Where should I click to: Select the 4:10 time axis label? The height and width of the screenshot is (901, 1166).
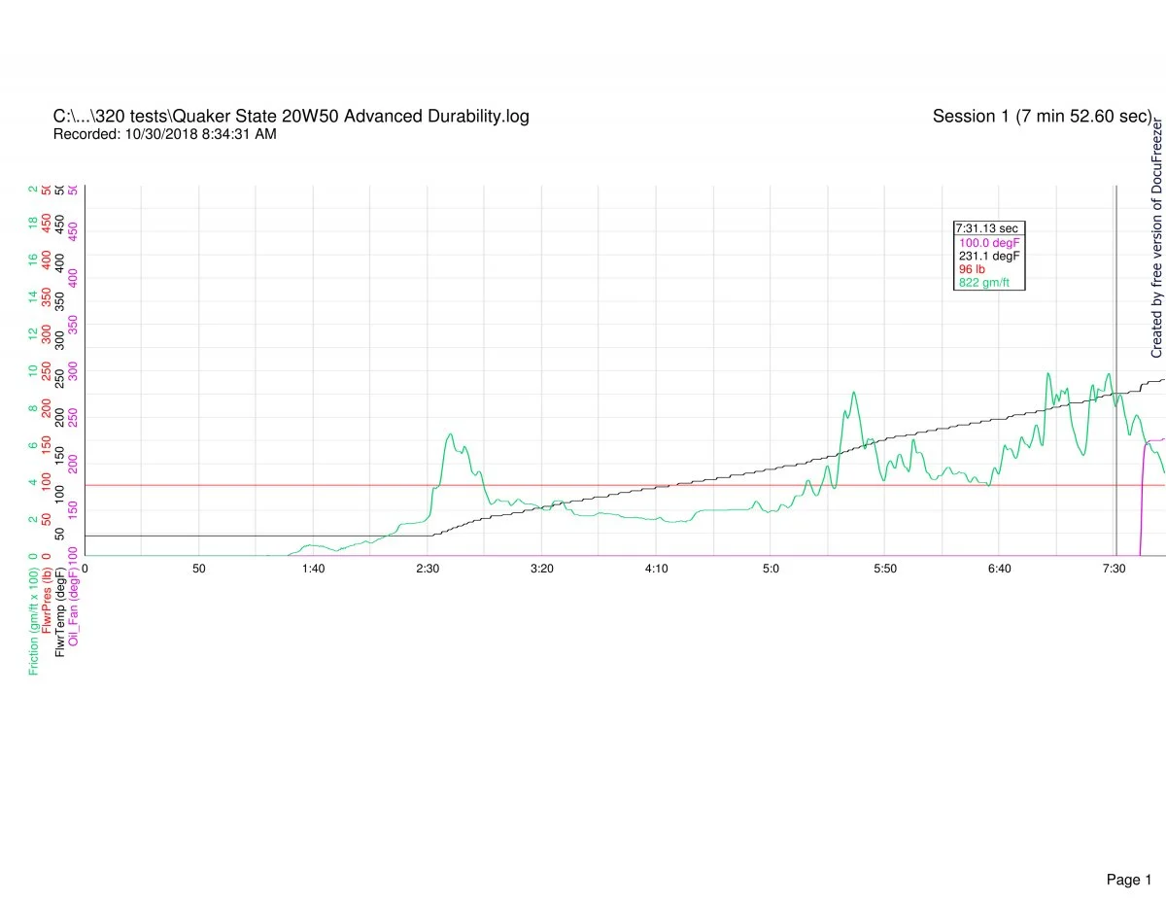(x=656, y=568)
